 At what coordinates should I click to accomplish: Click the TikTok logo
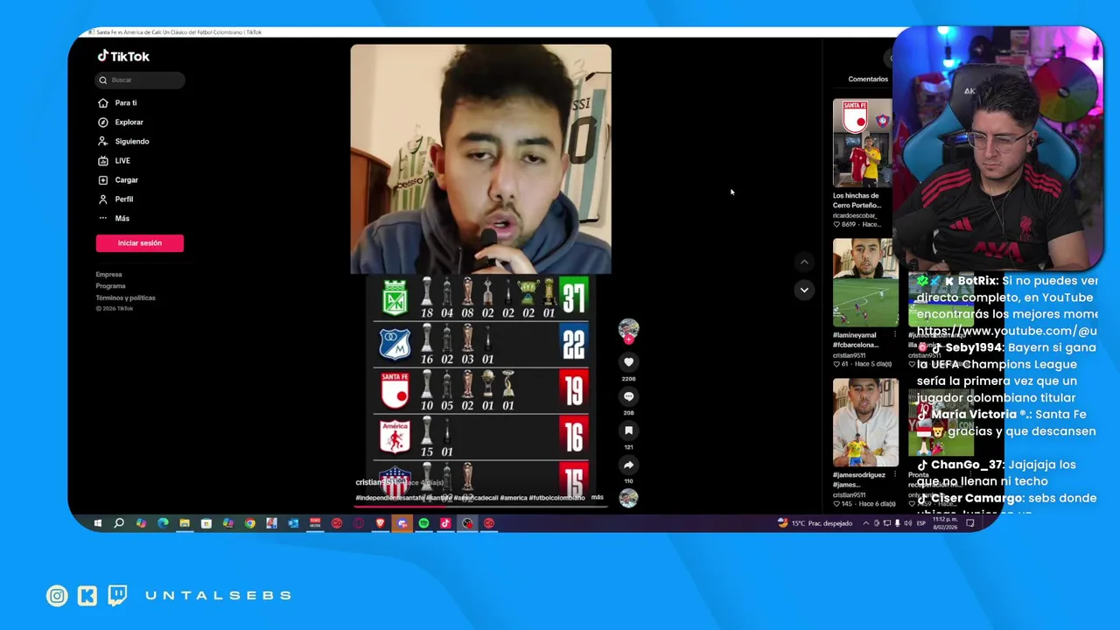pyautogui.click(x=123, y=56)
